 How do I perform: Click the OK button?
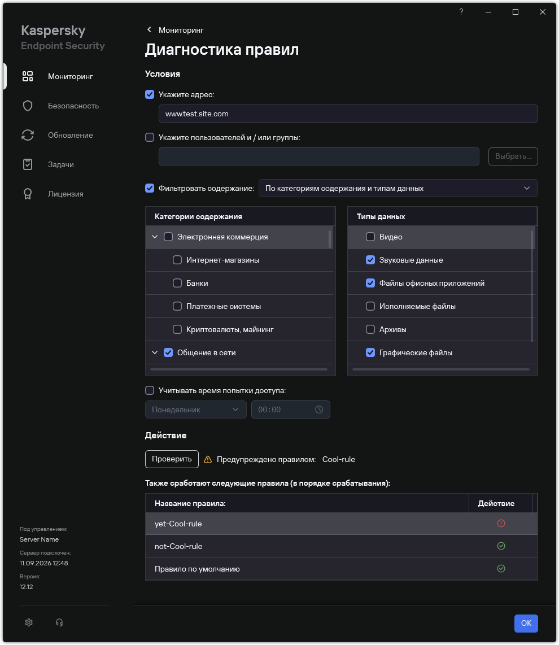click(526, 623)
